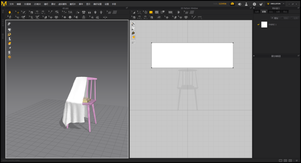Open the 文件 menu
This screenshot has height=163, width=301.
[x=11, y=4]
